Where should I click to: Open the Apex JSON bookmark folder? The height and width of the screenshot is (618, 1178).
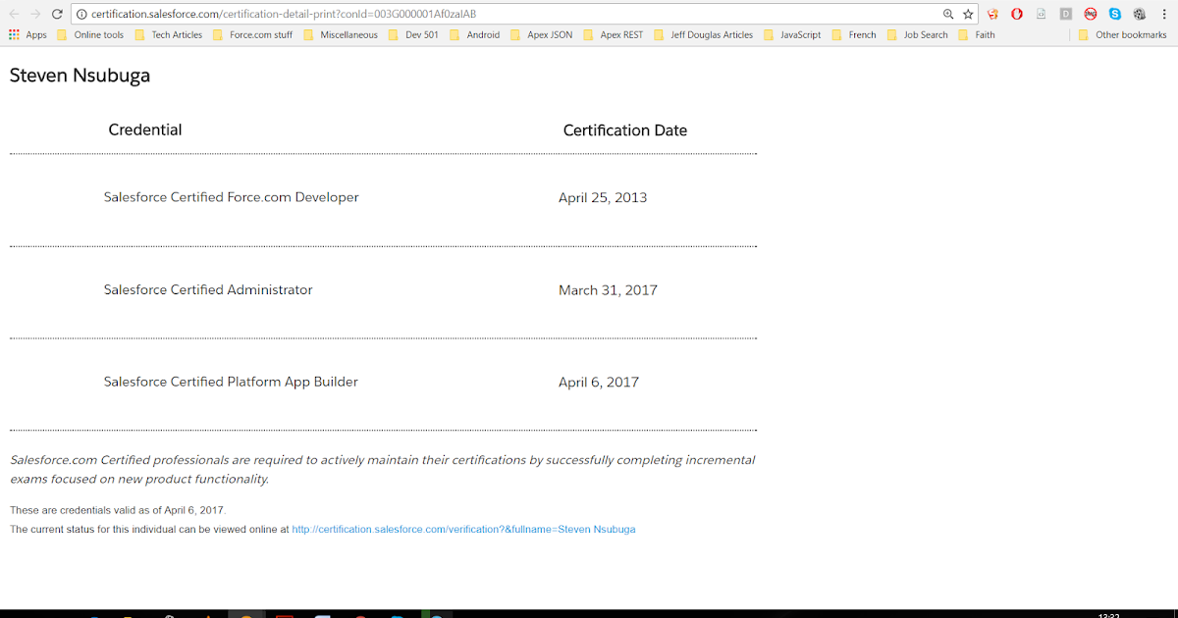click(542, 34)
